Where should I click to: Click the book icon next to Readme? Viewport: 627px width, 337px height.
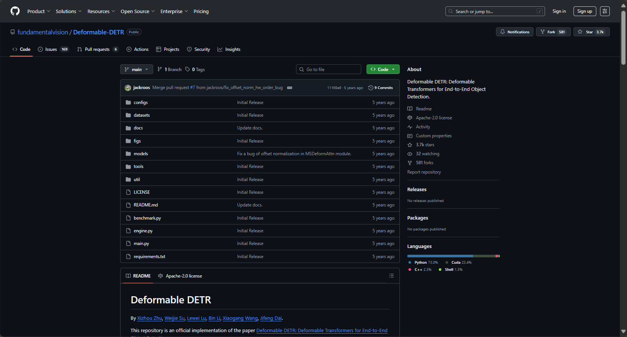[410, 108]
